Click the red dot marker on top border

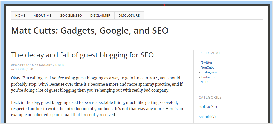click(x=164, y=5)
